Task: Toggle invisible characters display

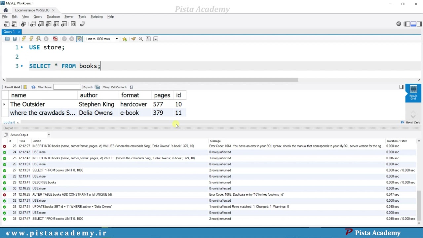Action: 148,39
